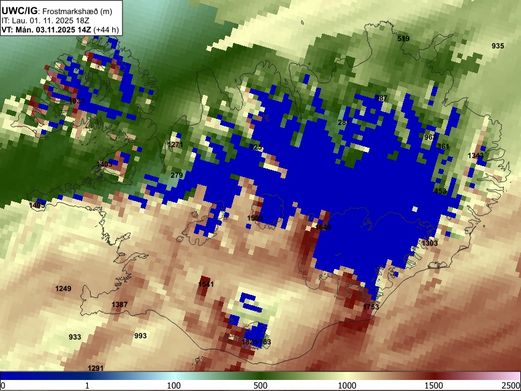The width and height of the screenshot is (521, 391).
Task: Click the 500 tick on the color scale
Action: tap(260, 385)
